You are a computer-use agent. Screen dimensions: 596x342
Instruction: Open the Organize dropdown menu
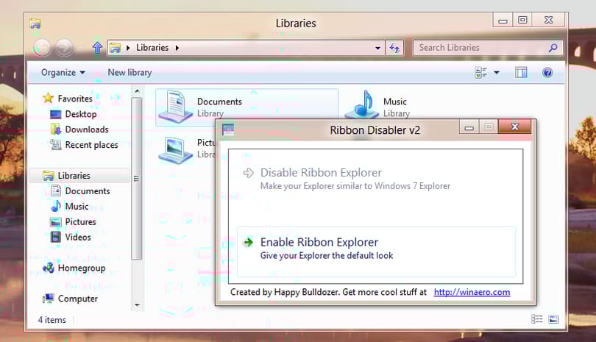point(63,72)
